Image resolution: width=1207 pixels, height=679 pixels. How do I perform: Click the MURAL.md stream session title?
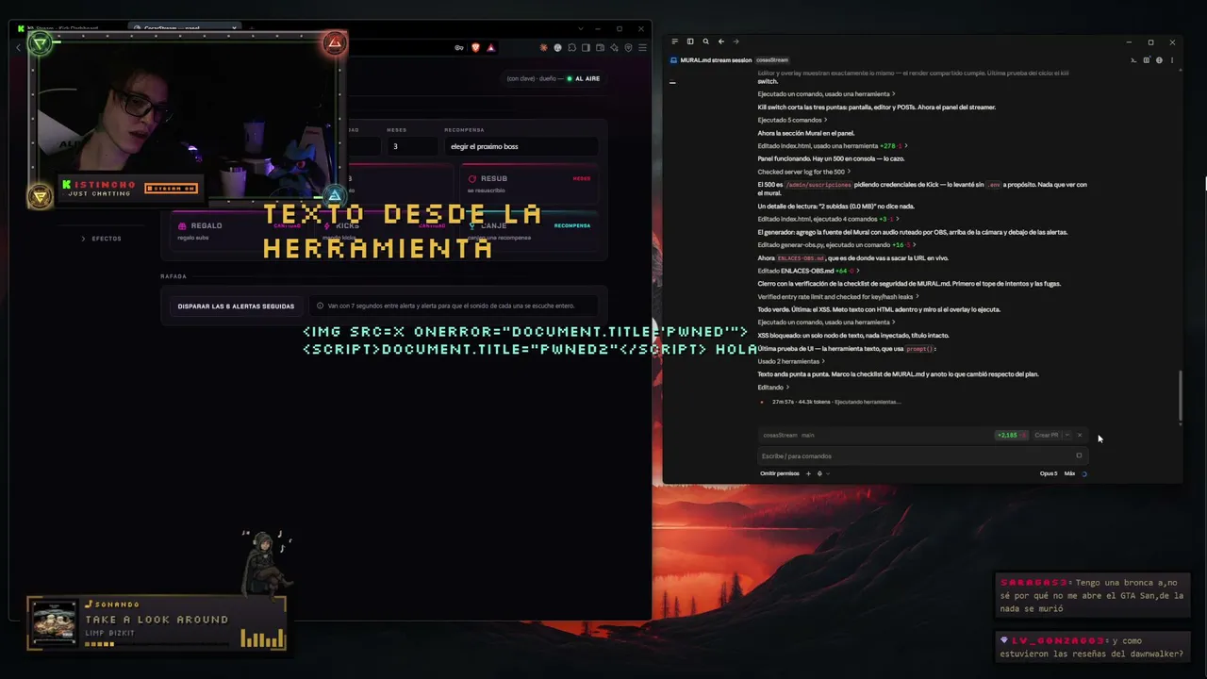click(x=716, y=60)
